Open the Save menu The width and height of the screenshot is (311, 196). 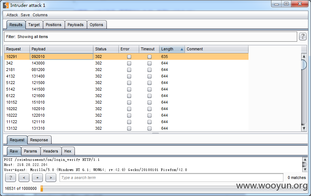tap(25, 15)
